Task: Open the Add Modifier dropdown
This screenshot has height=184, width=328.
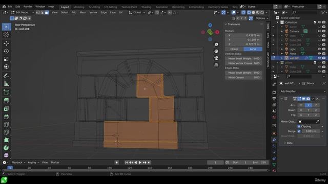Action: 303,91
